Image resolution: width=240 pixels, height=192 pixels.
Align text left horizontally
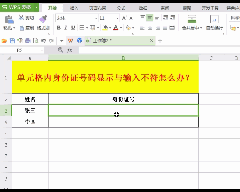click(142, 28)
